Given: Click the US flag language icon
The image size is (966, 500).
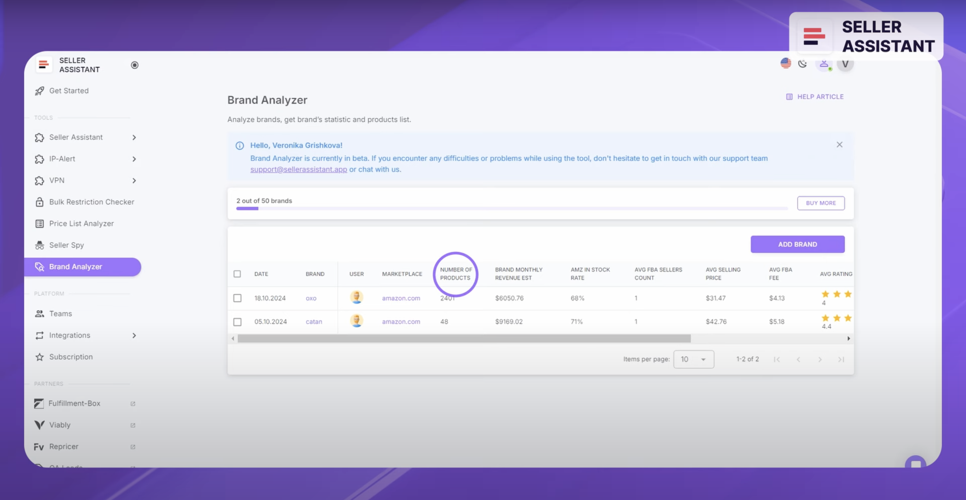Looking at the screenshot, I should click(786, 63).
